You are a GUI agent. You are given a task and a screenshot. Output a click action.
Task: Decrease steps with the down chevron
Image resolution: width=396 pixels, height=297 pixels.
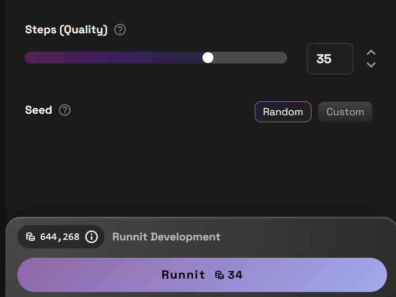point(371,65)
